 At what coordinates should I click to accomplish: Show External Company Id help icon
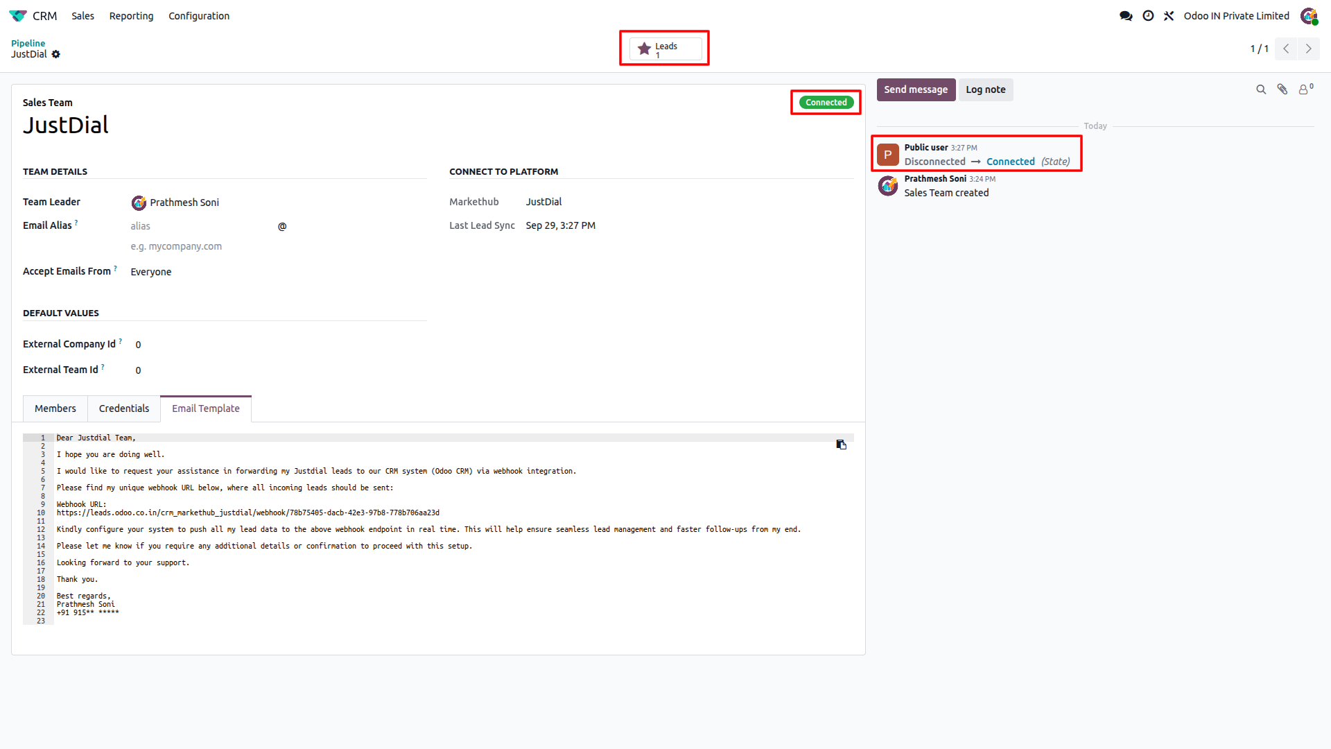click(120, 341)
